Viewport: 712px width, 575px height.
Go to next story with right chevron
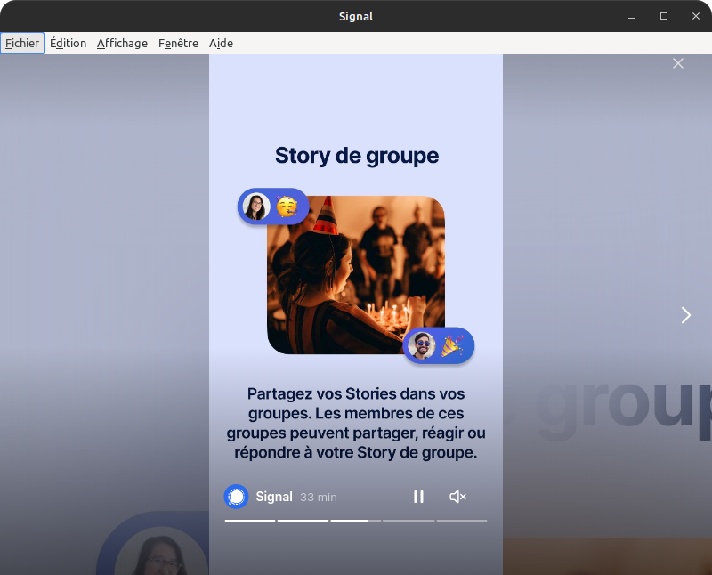pyautogui.click(x=685, y=315)
